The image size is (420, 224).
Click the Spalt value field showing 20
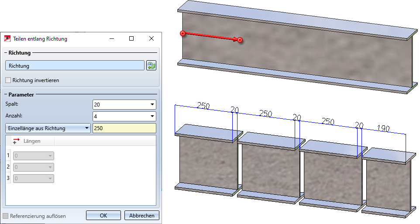click(x=120, y=104)
